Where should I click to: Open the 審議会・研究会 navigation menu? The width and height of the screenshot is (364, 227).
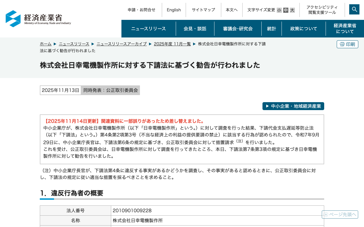click(x=238, y=29)
